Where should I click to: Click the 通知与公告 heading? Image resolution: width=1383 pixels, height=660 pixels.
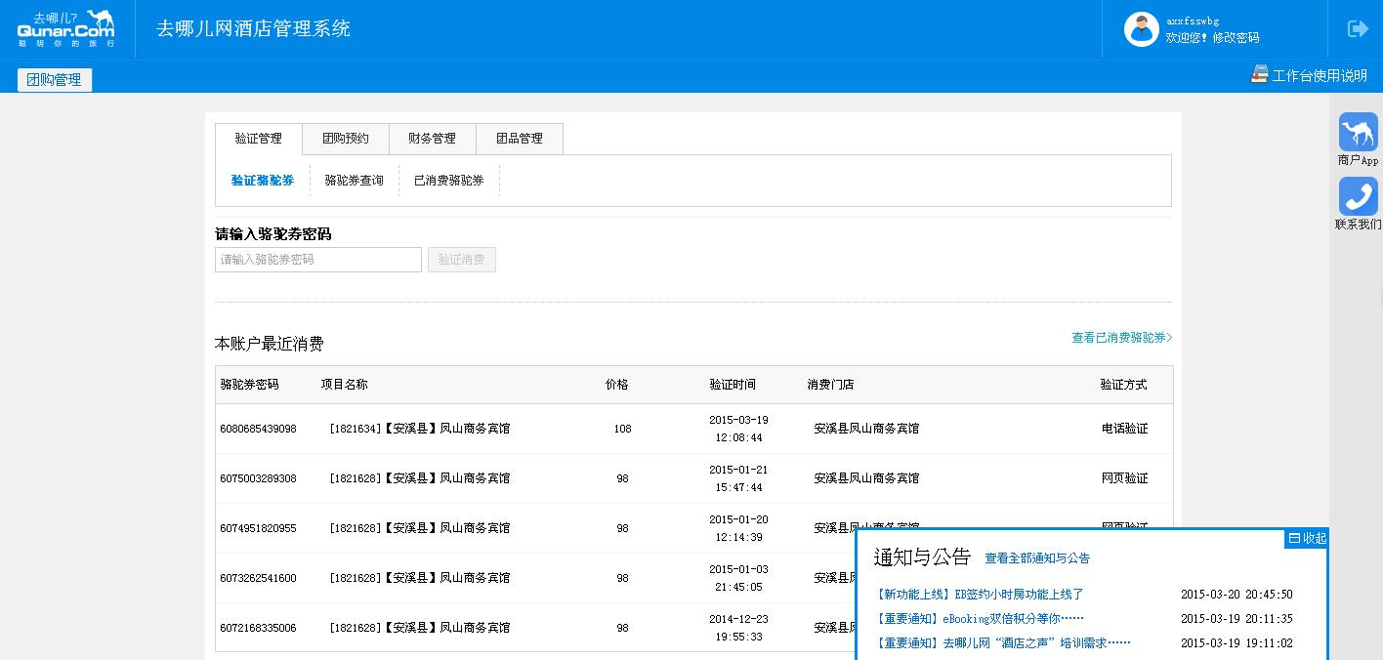point(922,557)
